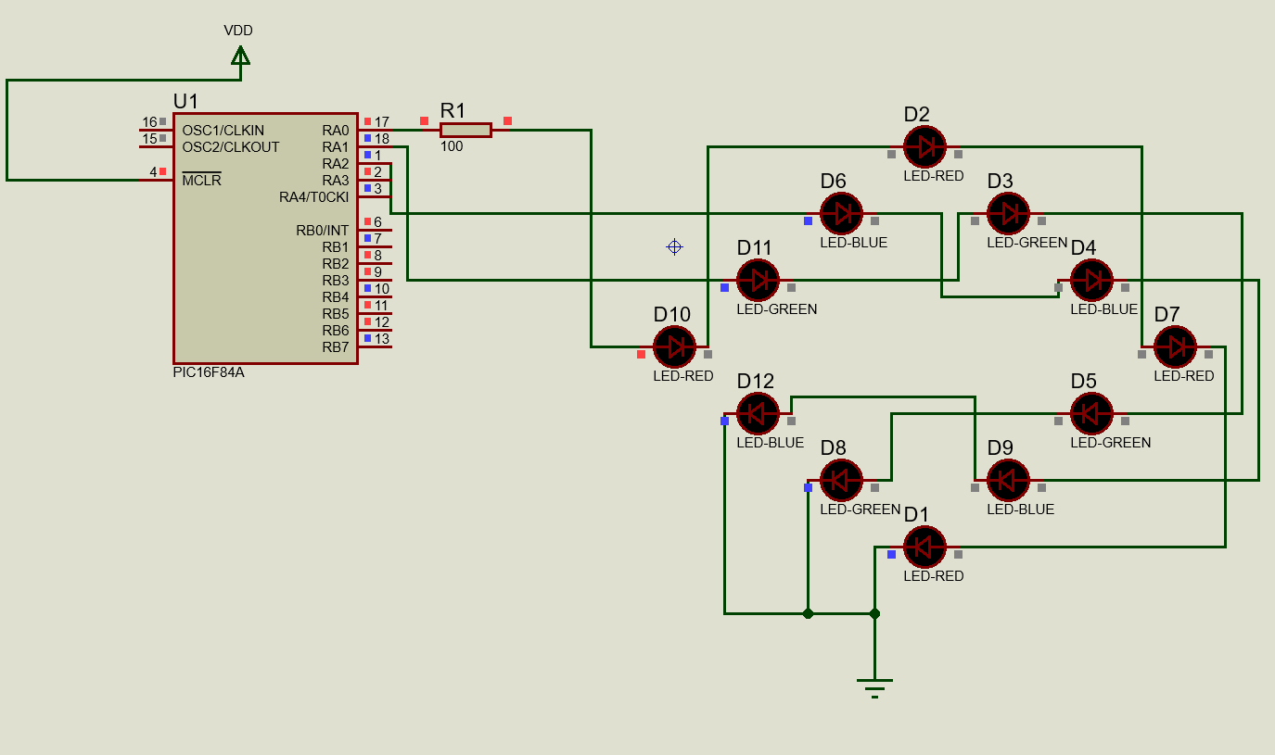Image resolution: width=1275 pixels, height=755 pixels.
Task: Select the LED-BLUE diode D12
Action: click(x=758, y=413)
